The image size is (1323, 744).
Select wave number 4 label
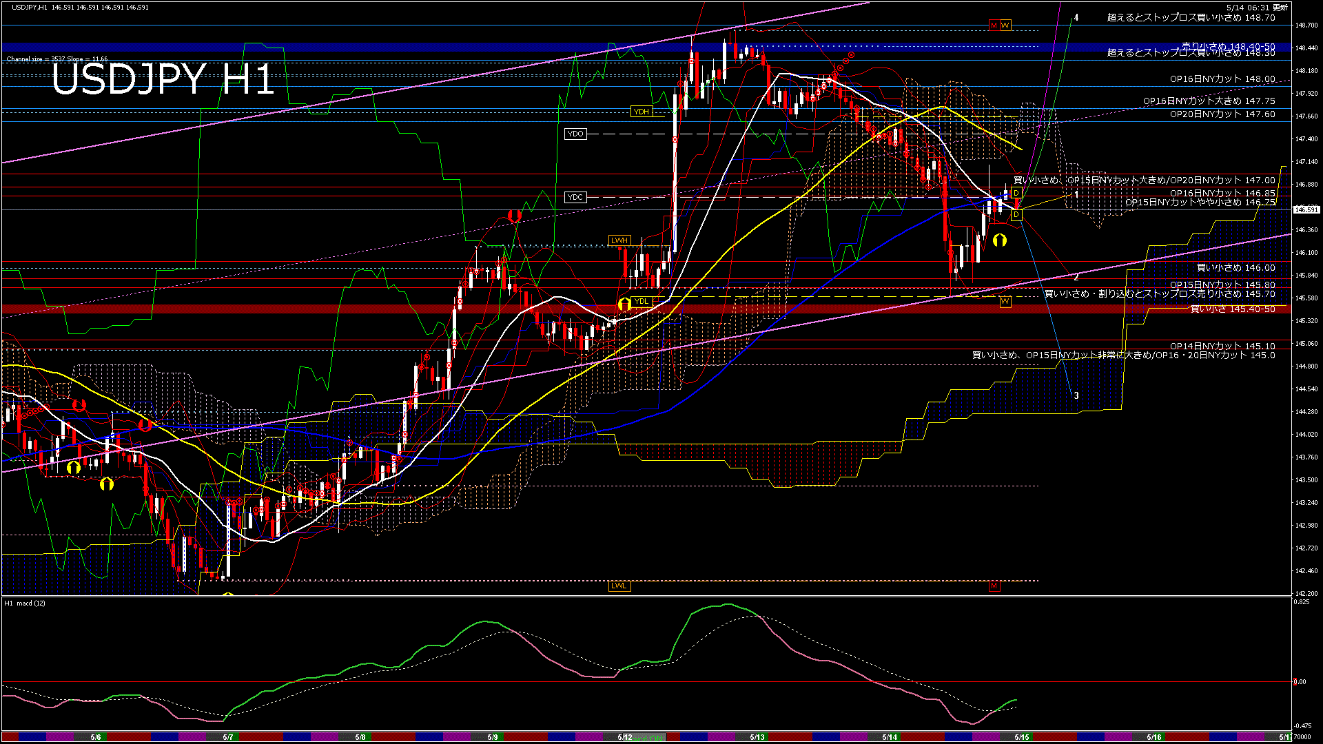point(1076,18)
